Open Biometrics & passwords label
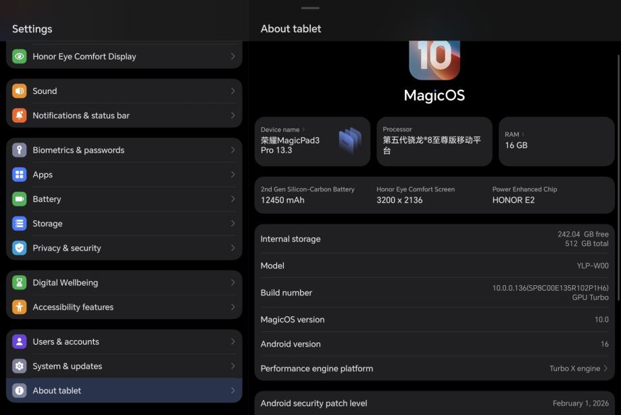The height and width of the screenshot is (415, 621). coord(78,150)
